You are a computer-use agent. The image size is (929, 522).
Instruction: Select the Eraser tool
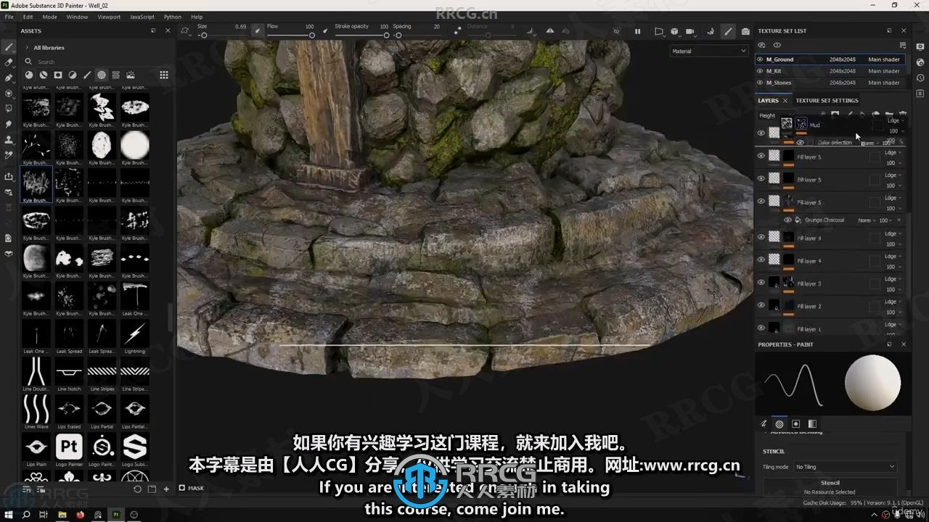pyautogui.click(x=9, y=62)
